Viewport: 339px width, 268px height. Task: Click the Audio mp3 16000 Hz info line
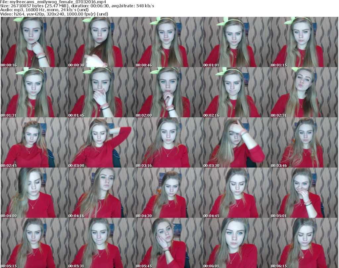point(44,10)
